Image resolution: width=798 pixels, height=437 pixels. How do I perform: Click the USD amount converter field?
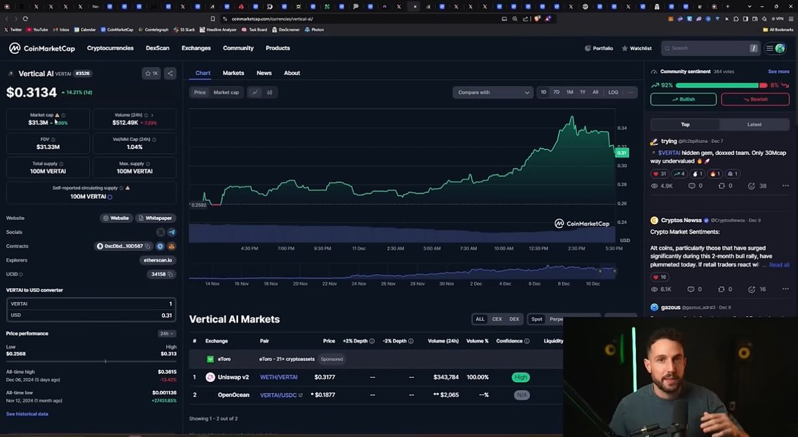[x=91, y=315]
